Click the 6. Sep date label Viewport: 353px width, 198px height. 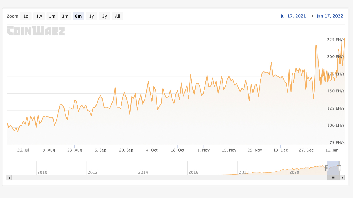[x=100, y=150]
